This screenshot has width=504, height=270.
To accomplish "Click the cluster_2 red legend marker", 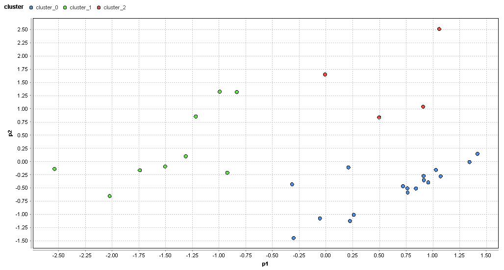I will (x=99, y=7).
